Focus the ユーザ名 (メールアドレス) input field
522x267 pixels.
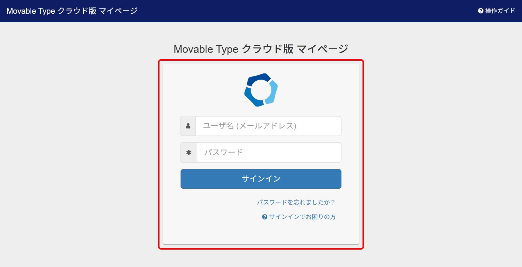(x=268, y=126)
